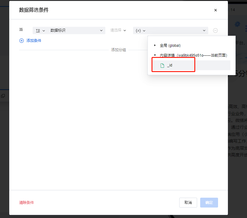Viewport: 247px width, 218px height.
Task: Remove condition with the minus circle icon
Action: pyautogui.click(x=215, y=30)
